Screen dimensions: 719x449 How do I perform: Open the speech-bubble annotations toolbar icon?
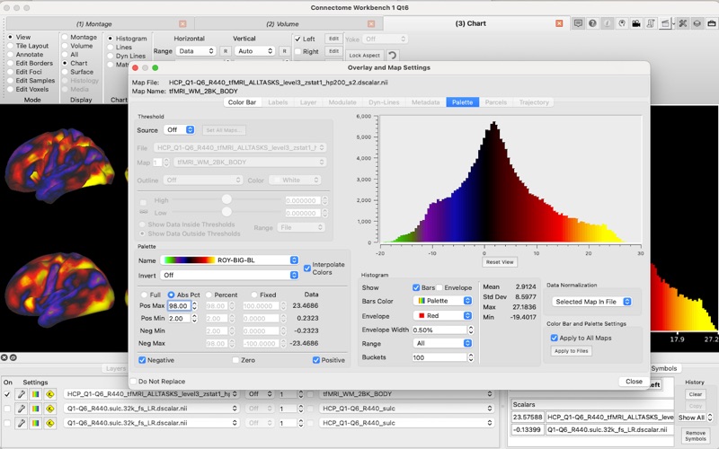(578, 23)
